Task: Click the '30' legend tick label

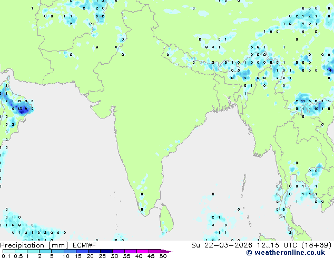Action: (114, 256)
